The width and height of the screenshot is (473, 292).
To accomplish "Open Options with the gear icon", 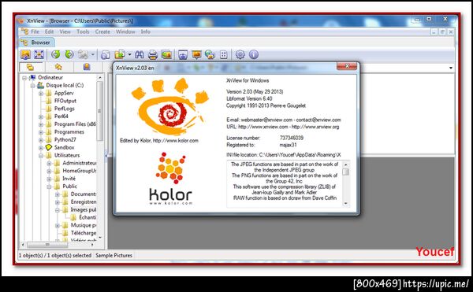I will [x=240, y=54].
